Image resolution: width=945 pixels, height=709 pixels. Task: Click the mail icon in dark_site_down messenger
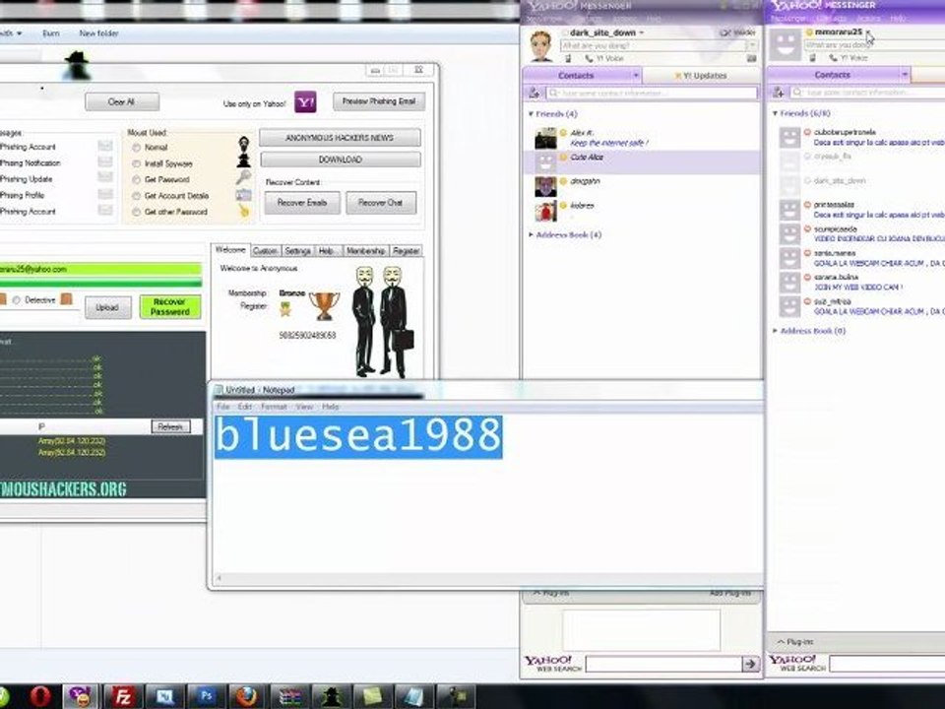751,58
